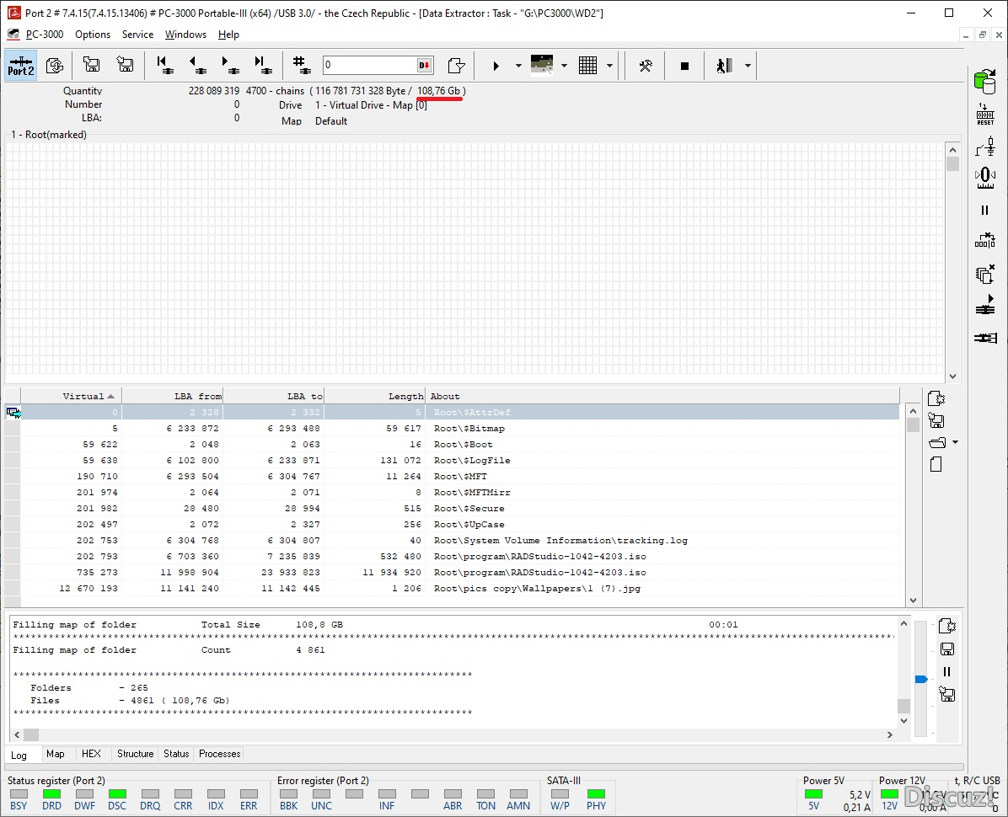Stop the process with square stop button
Image resolution: width=1008 pixels, height=817 pixels.
point(684,66)
